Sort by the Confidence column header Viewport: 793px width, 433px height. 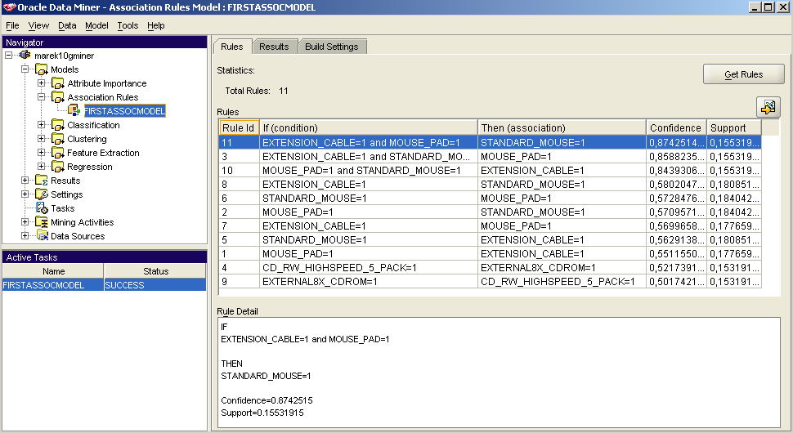pyautogui.click(x=676, y=127)
